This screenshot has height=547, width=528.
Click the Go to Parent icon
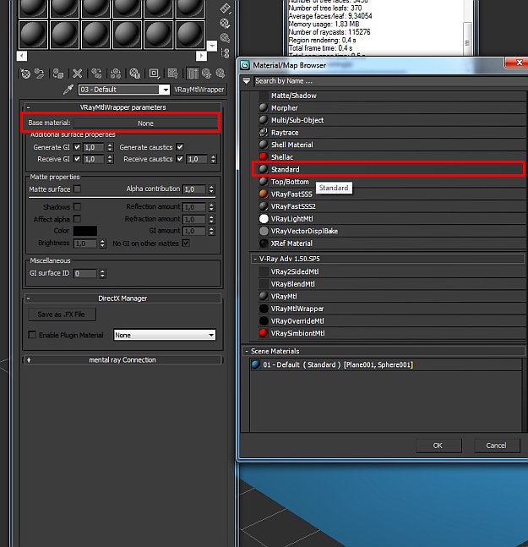point(206,74)
